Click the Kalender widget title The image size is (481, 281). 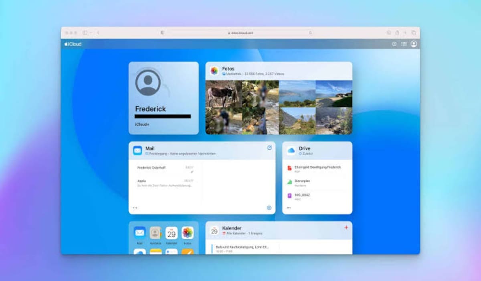(232, 228)
